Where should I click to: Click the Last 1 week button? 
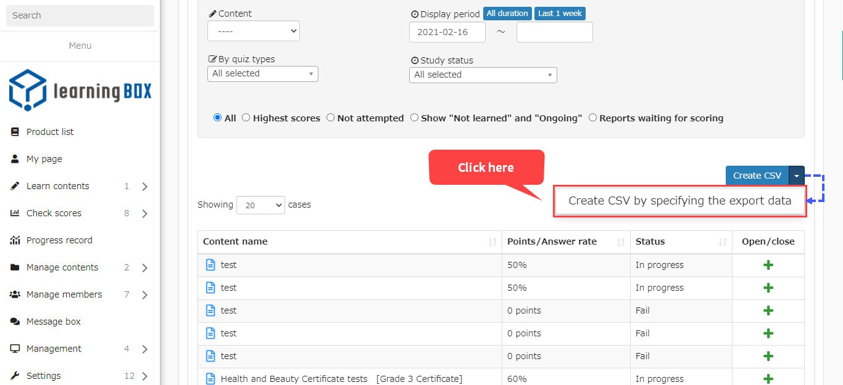coord(560,14)
